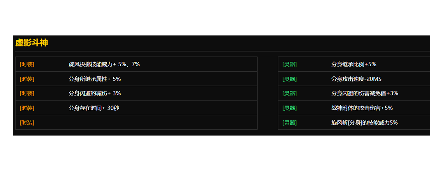Select the 旋风投掷技能威力+ 5%、7% text

[104, 64]
